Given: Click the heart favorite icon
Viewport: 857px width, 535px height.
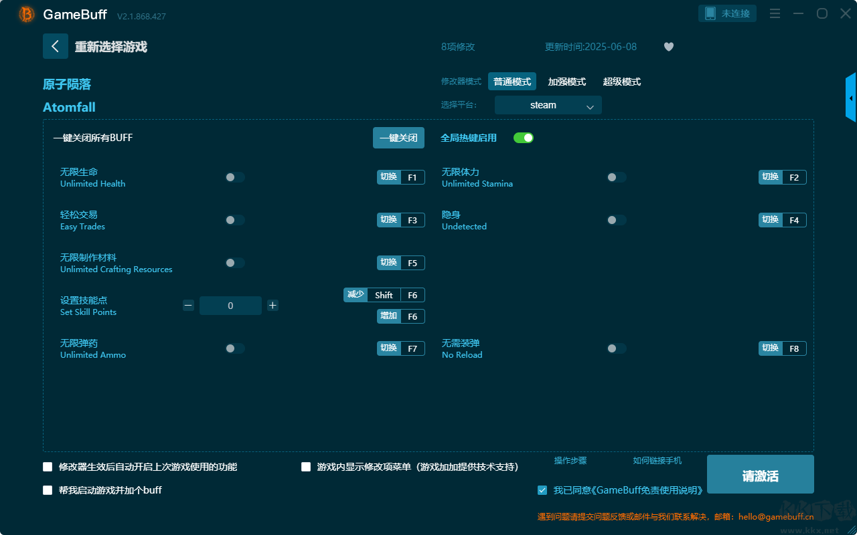Looking at the screenshot, I should [x=669, y=47].
